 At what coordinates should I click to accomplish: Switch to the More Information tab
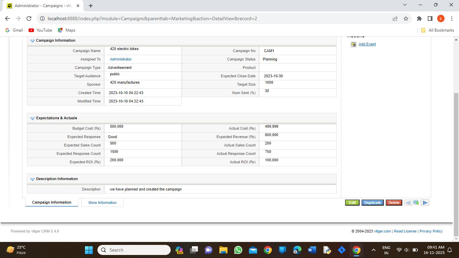102,202
